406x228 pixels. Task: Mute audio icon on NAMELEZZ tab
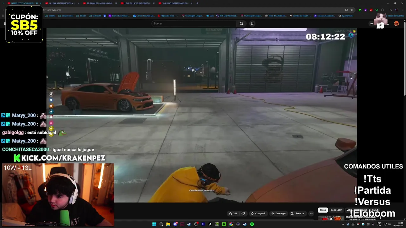(x=37, y=3)
